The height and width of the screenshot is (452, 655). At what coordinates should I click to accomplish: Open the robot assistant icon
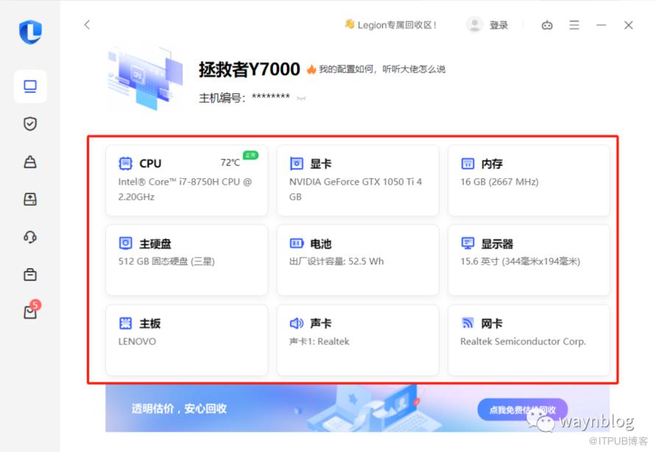[x=547, y=25]
